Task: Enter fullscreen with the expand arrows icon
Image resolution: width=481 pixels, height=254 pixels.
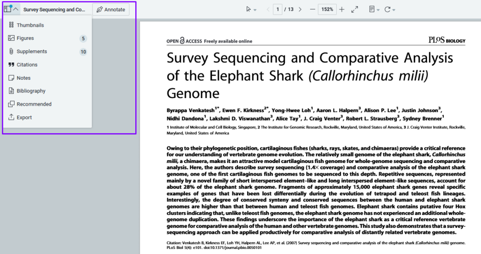Action: [x=355, y=9]
